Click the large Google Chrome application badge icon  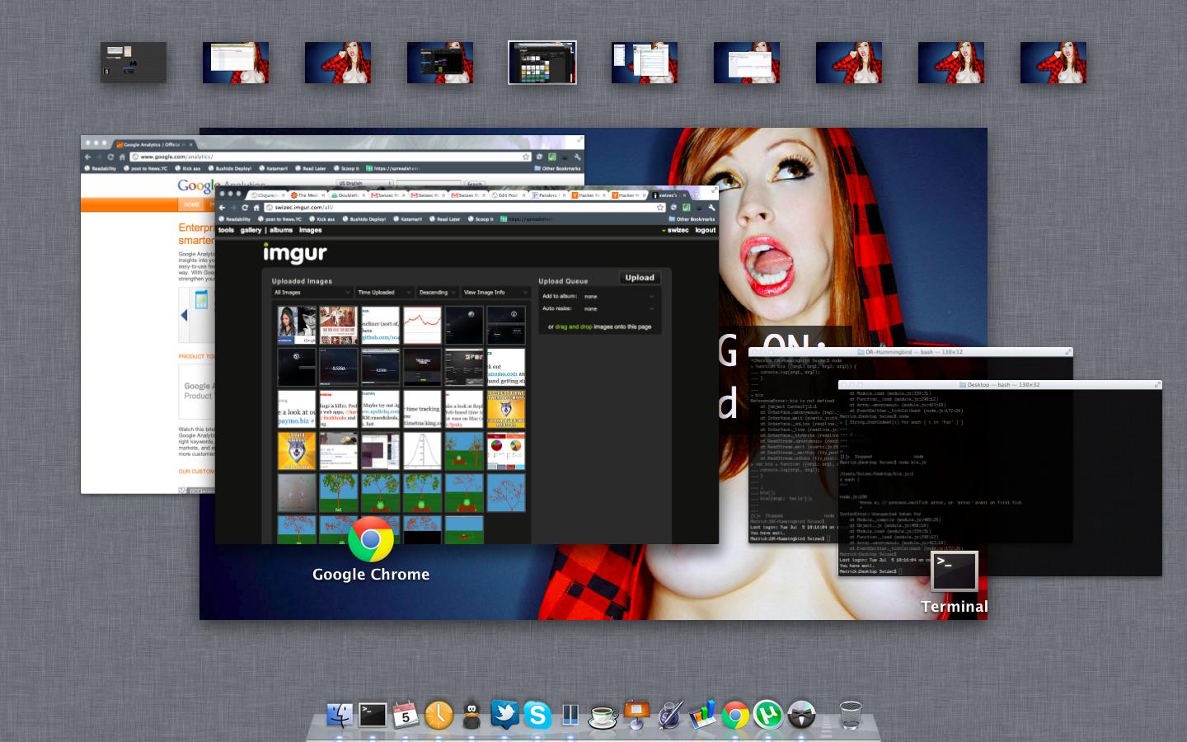[371, 540]
